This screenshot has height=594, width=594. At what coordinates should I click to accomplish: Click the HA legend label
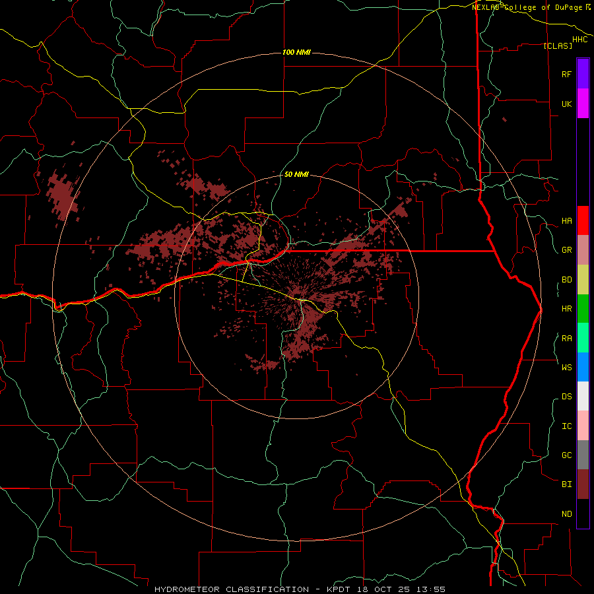[x=566, y=220]
